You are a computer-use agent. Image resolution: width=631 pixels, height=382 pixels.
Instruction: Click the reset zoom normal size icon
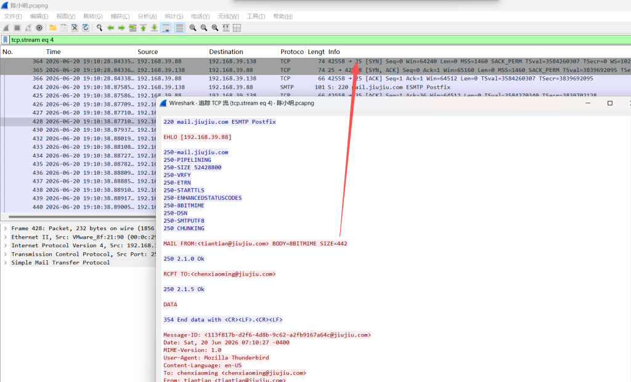[215, 28]
